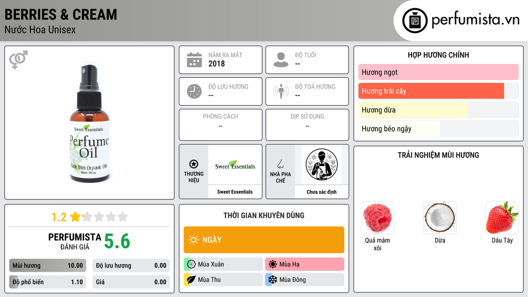528x297 pixels.
Task: Click the Độ phổ biến 1.10 score bar
Action: (47, 282)
